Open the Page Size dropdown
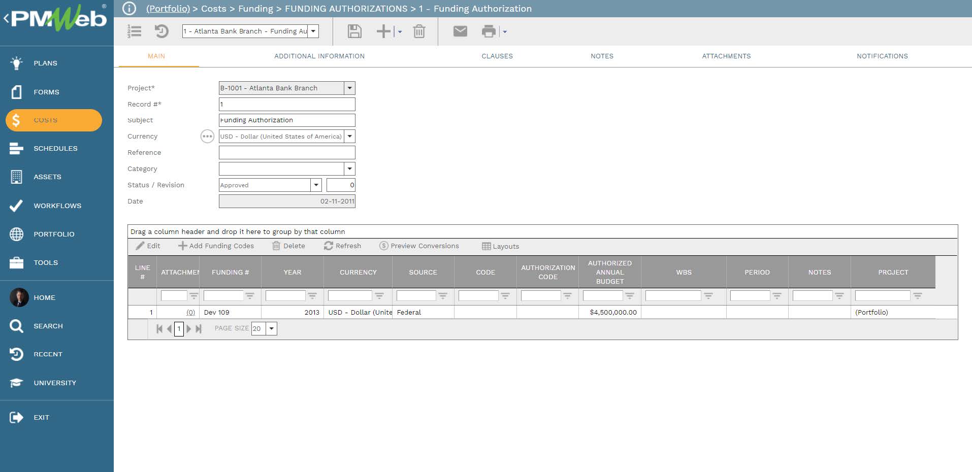 [272, 329]
